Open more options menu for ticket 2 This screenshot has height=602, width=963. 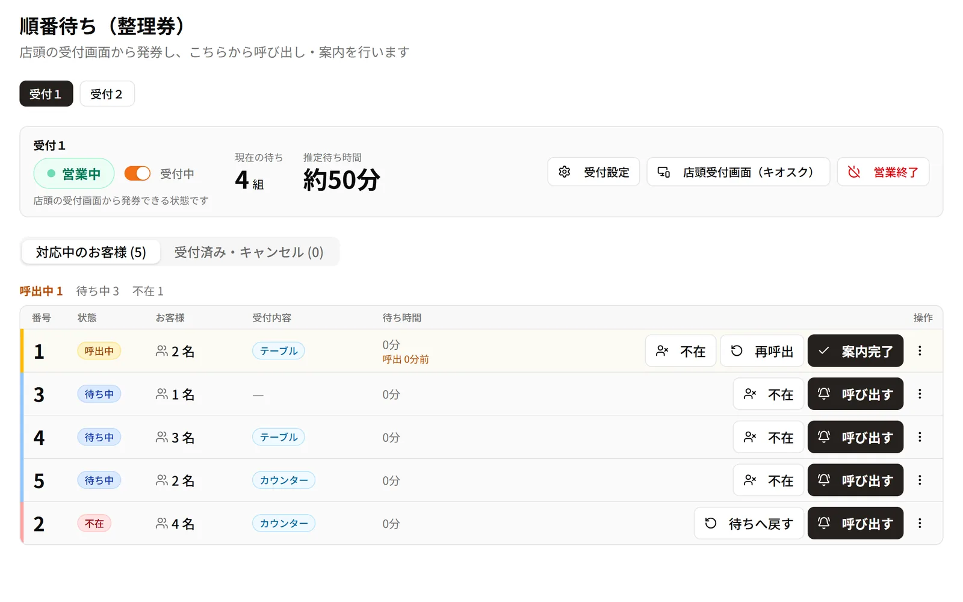(920, 524)
